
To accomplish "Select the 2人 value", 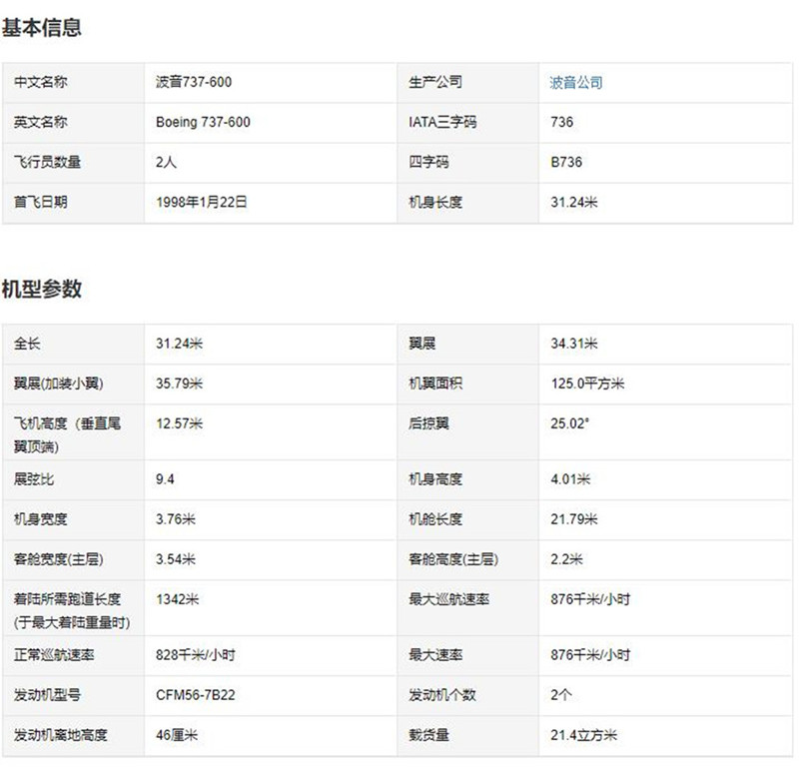I will point(166,162).
